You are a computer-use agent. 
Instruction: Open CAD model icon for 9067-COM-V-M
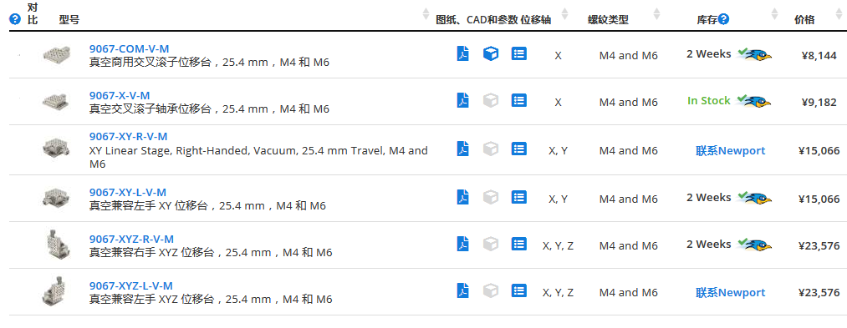[491, 54]
